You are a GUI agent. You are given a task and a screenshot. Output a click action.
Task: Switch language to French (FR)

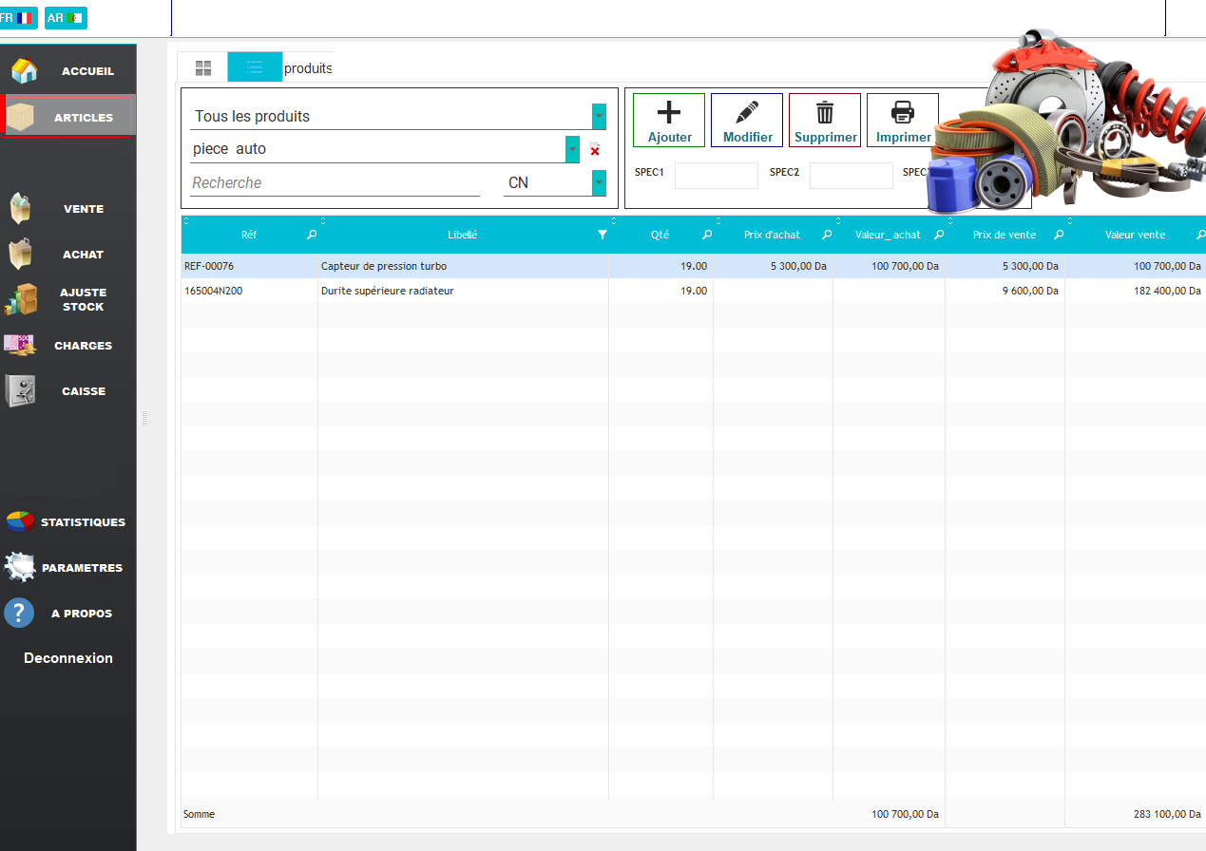pyautogui.click(x=17, y=17)
